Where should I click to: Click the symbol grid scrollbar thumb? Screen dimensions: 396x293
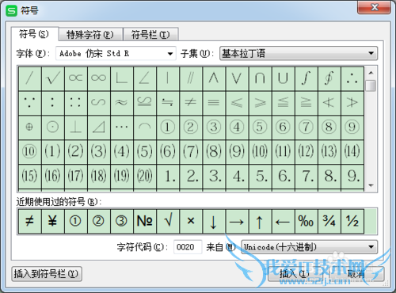pyautogui.click(x=371, y=86)
